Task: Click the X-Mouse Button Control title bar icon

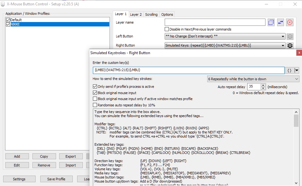Action: [3, 4]
